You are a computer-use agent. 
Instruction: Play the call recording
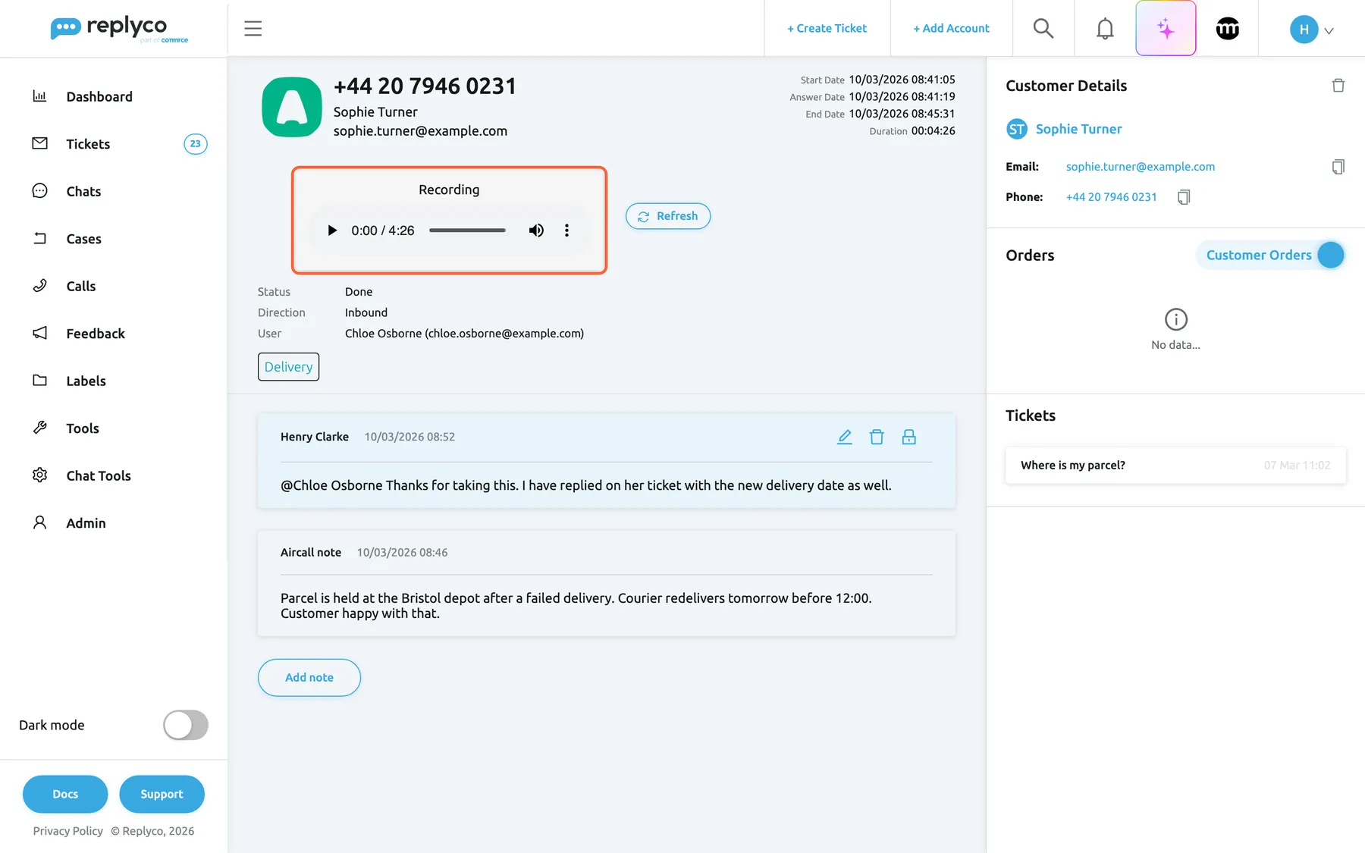pyautogui.click(x=332, y=230)
